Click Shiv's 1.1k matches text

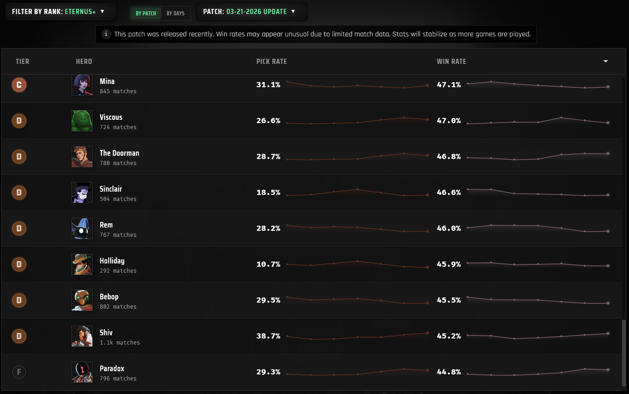(120, 343)
